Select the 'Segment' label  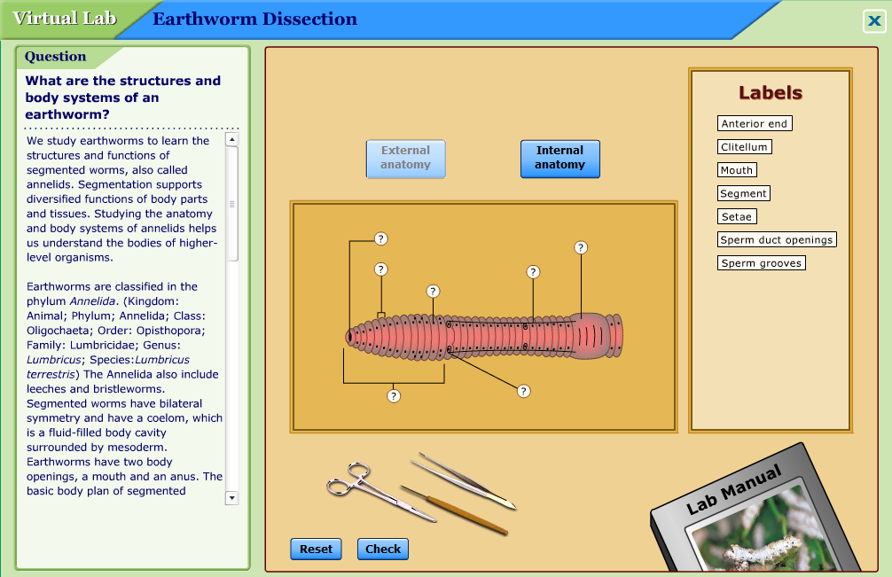coord(744,193)
